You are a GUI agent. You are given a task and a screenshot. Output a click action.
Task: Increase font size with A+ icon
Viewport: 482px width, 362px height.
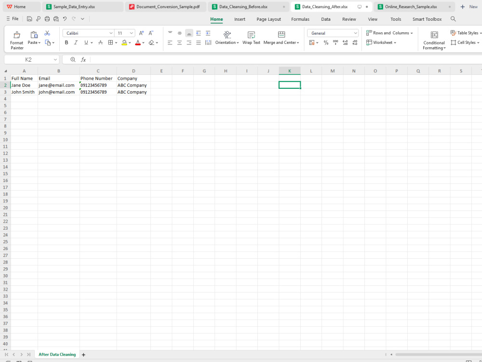[141, 33]
